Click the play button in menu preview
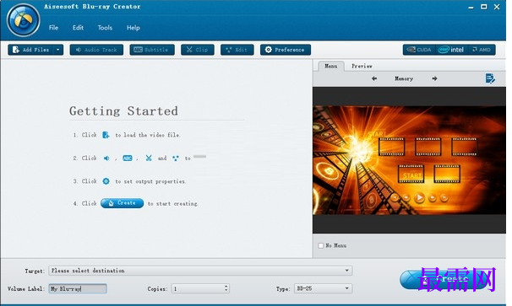The image size is (512, 306). (x=419, y=197)
